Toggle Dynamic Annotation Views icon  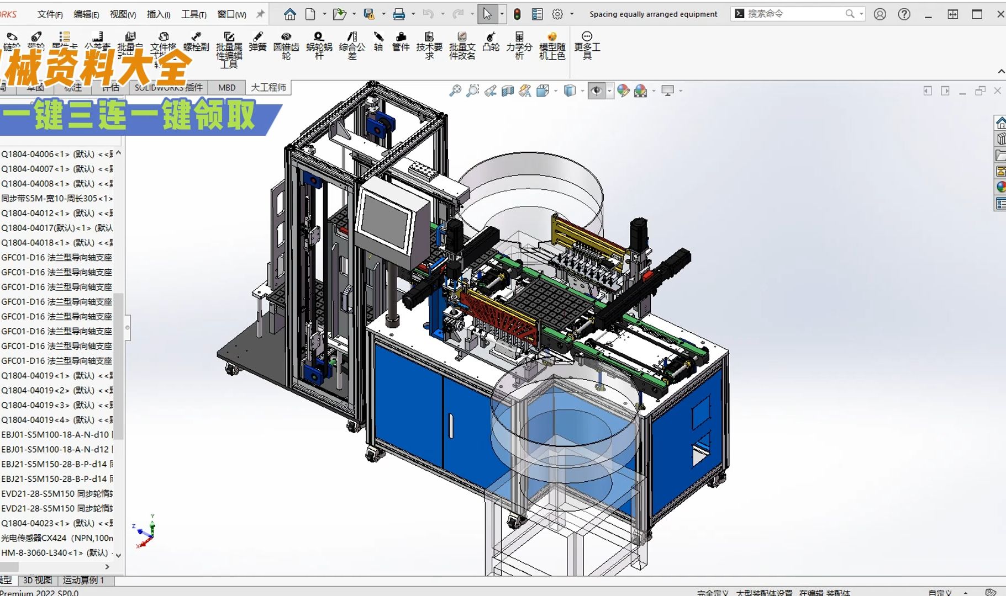point(525,91)
